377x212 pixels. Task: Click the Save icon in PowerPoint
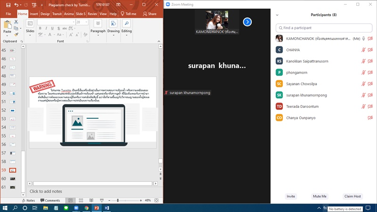pyautogui.click(x=8, y=5)
